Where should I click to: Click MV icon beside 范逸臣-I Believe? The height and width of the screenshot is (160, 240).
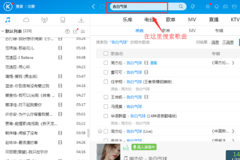point(60,58)
